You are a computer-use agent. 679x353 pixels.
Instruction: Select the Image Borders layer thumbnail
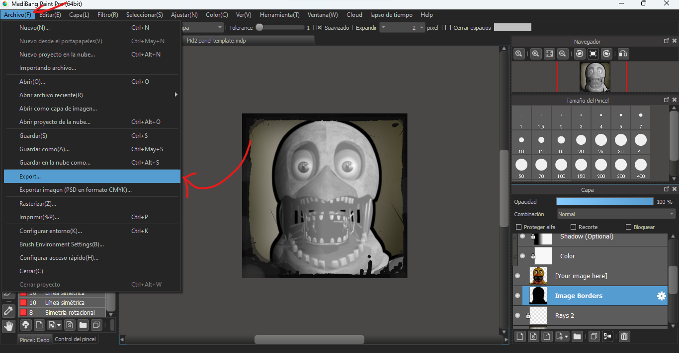point(538,296)
